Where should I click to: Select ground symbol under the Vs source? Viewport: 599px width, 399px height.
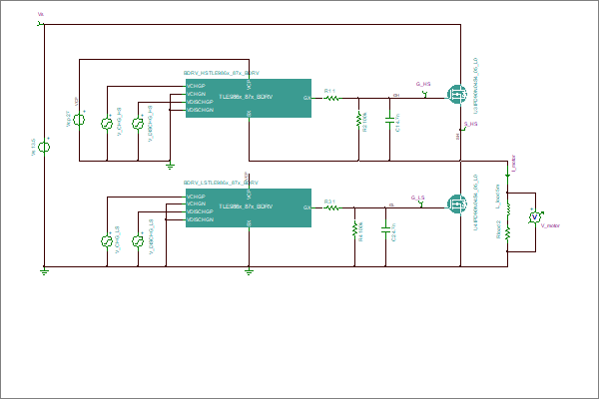coord(44,272)
